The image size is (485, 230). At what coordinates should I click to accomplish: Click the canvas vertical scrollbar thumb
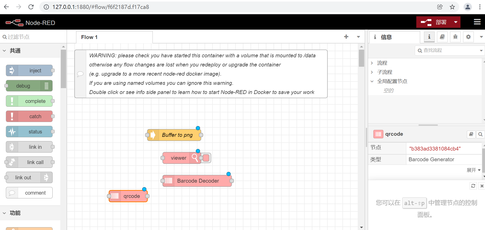(361, 58)
